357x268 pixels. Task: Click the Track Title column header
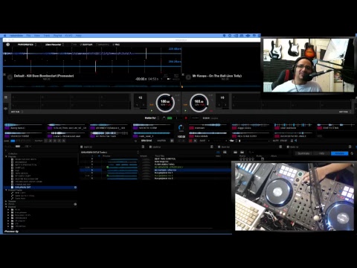pos(160,156)
